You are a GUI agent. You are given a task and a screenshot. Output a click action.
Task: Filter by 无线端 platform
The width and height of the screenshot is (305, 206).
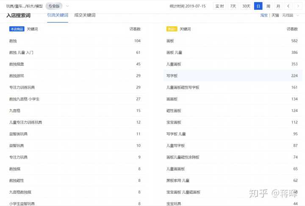pyautogui.click(x=288, y=15)
